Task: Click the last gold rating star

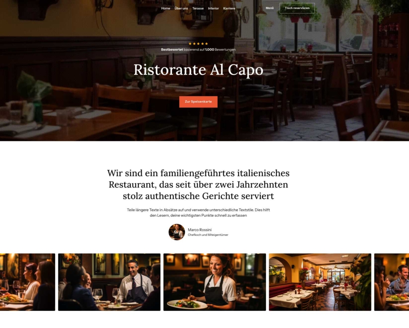Action: coord(206,44)
